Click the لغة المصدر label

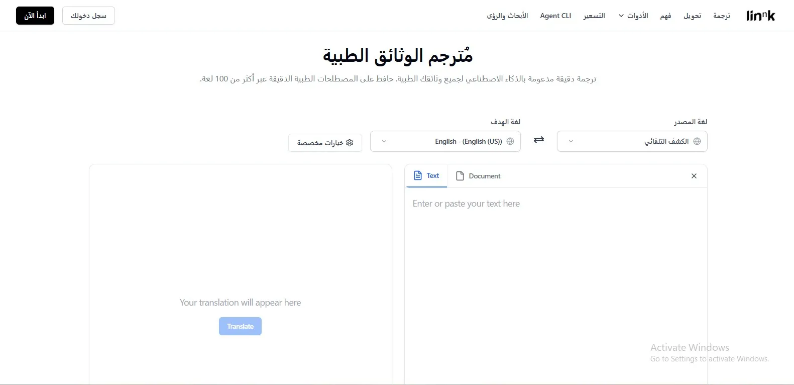(x=691, y=122)
